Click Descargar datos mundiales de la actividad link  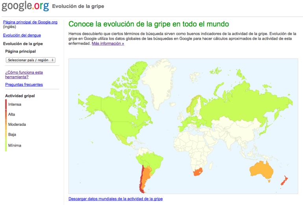pyautogui.click(x=116, y=199)
